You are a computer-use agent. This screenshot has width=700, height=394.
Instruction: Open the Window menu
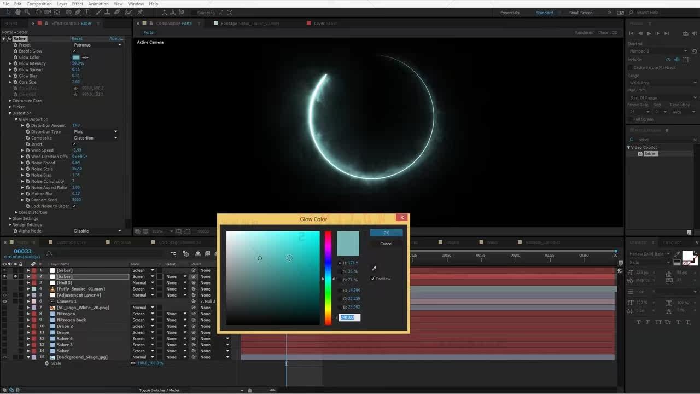pyautogui.click(x=136, y=4)
